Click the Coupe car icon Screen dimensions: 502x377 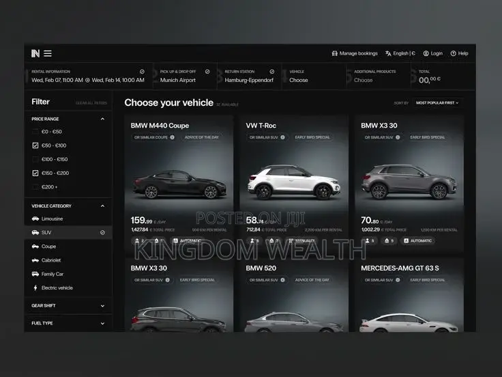[x=35, y=247]
